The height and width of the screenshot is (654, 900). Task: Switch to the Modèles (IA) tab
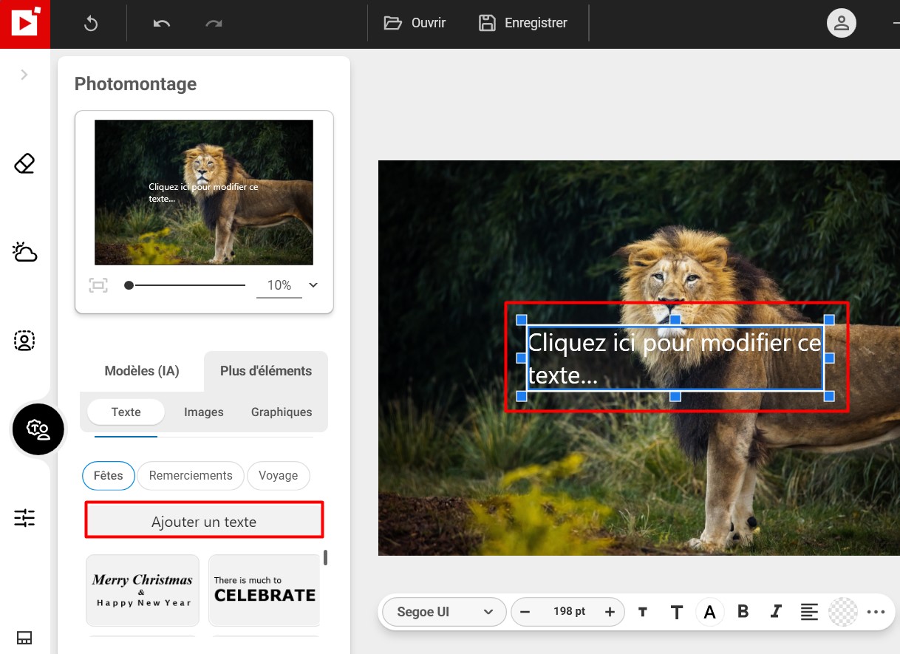click(x=142, y=371)
